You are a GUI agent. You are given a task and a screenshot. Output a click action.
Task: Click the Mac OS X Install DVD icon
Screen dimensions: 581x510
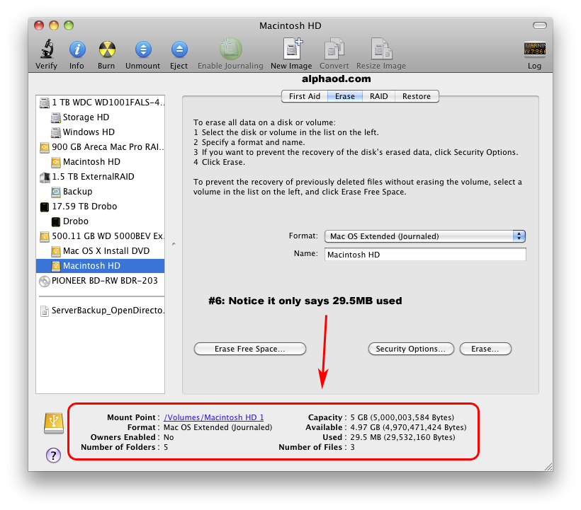(x=55, y=251)
